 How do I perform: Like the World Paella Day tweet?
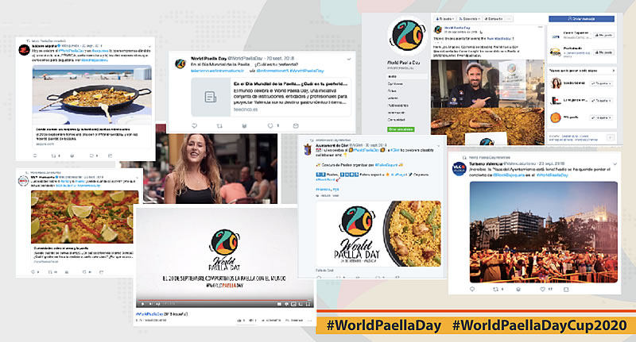(x=270, y=126)
